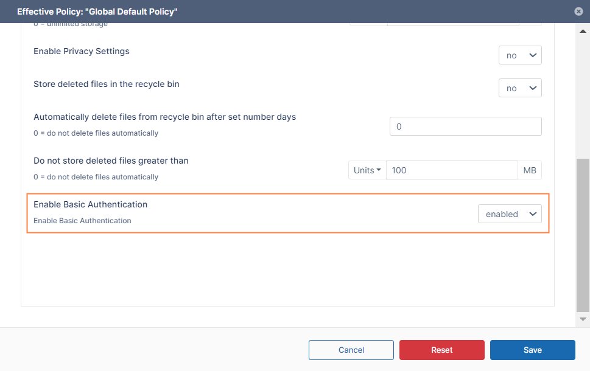Click the Global Default Policy dialog title
The height and width of the screenshot is (371, 590).
[97, 12]
